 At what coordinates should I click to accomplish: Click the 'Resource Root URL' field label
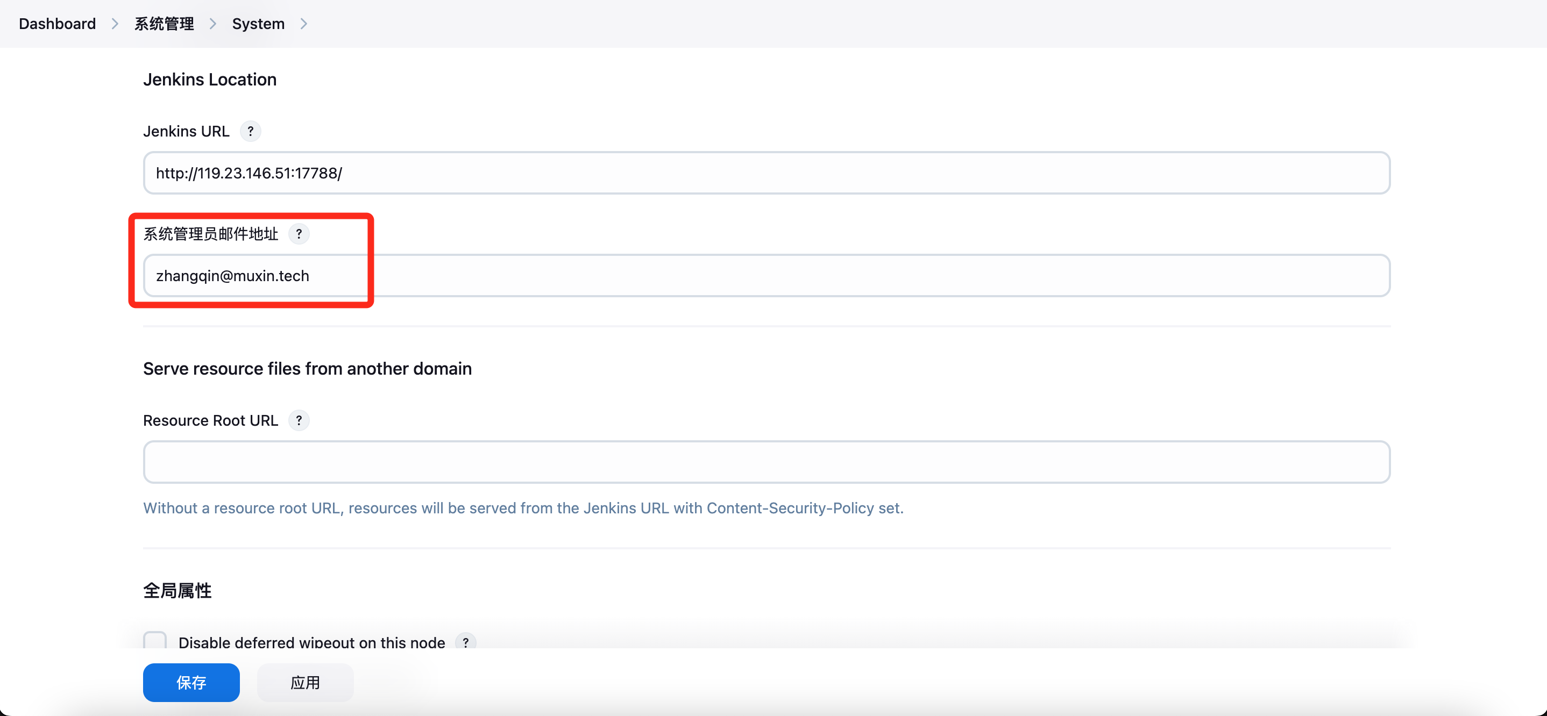(210, 420)
